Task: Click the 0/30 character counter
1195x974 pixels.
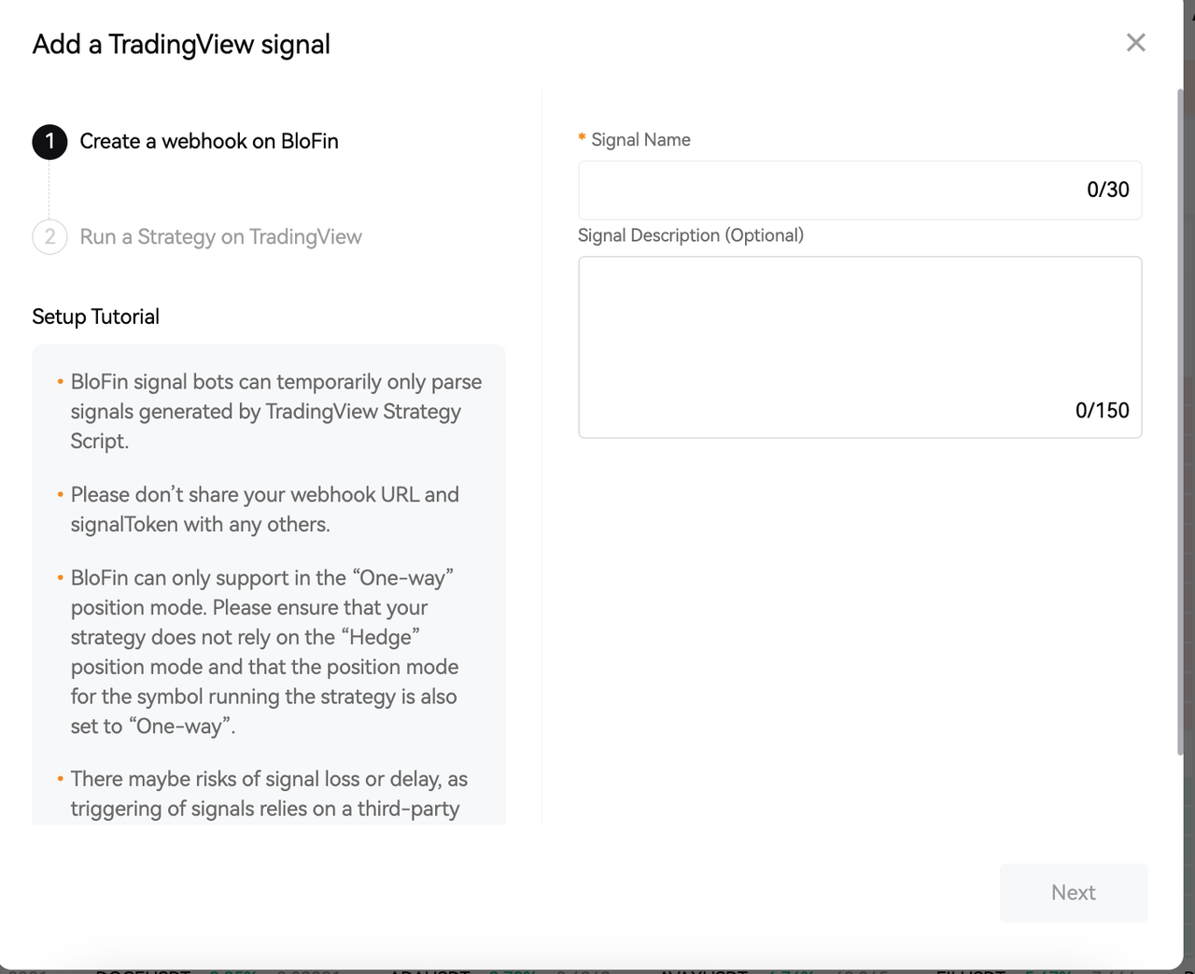Action: [x=1107, y=190]
